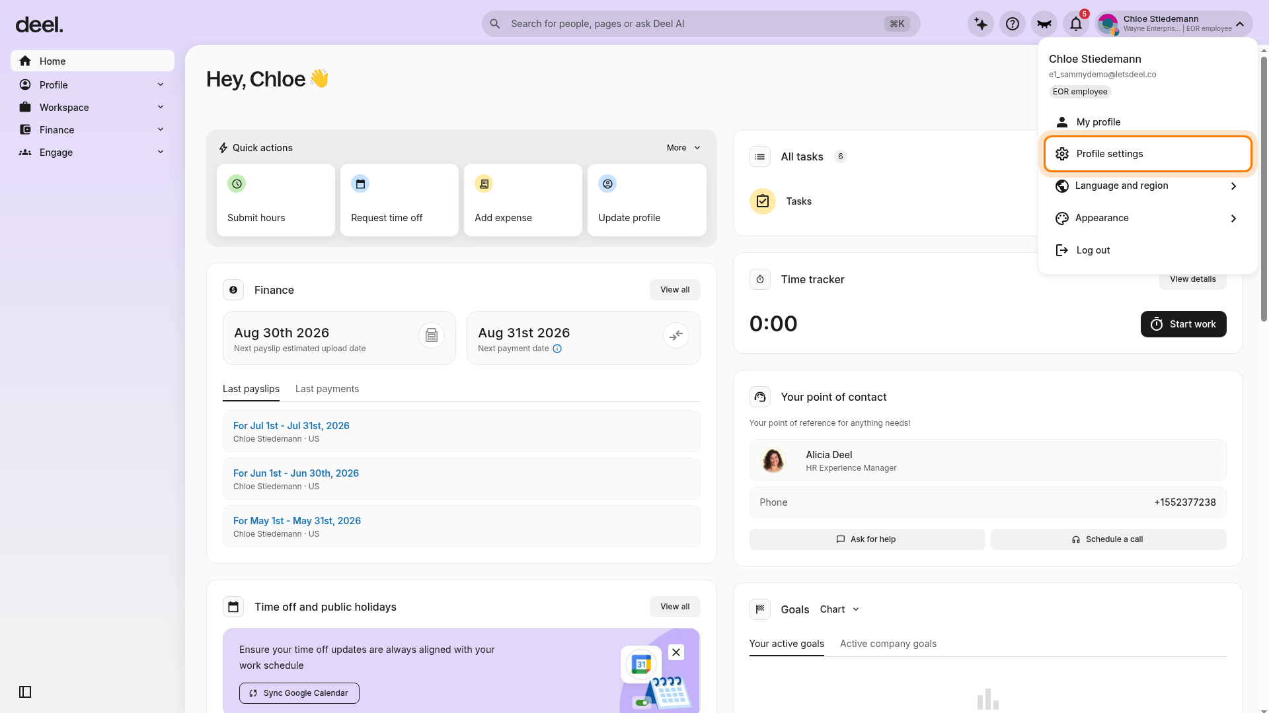
Task: Click Alicia Deel's avatar photo
Action: tap(773, 460)
